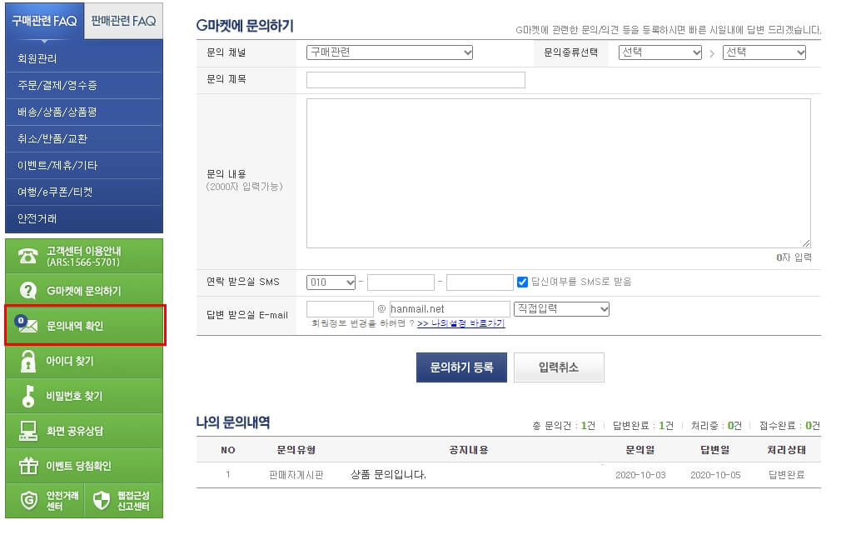
Task: Click the email ID field before the @
Action: [340, 309]
